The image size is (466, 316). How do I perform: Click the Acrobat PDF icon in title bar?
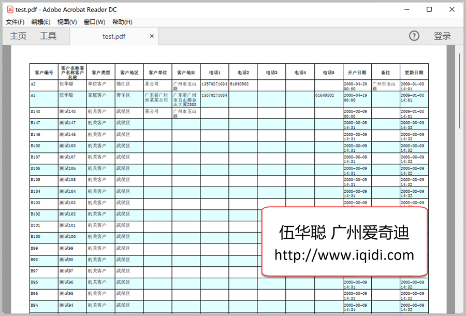10,9
